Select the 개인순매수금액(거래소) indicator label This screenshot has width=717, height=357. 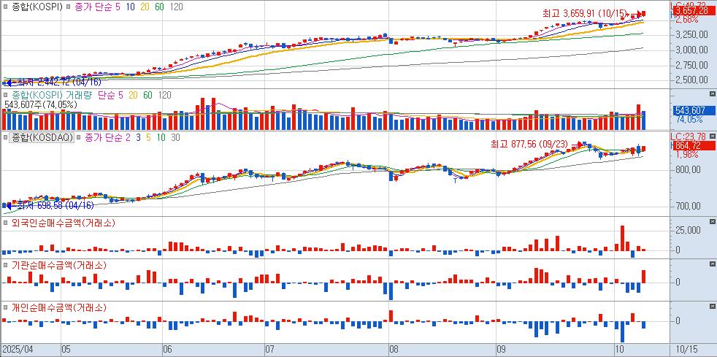[x=58, y=307]
